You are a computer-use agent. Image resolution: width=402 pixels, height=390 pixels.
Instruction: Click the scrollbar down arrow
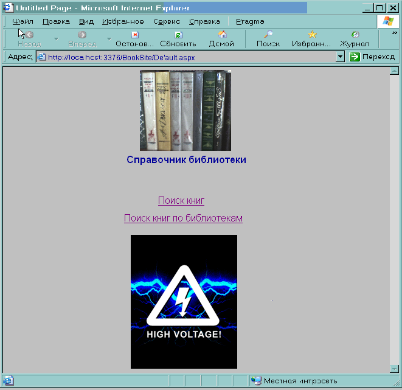pyautogui.click(x=394, y=369)
